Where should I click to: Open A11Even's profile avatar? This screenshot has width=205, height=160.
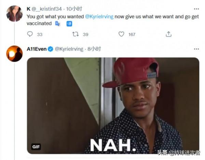click(15, 53)
